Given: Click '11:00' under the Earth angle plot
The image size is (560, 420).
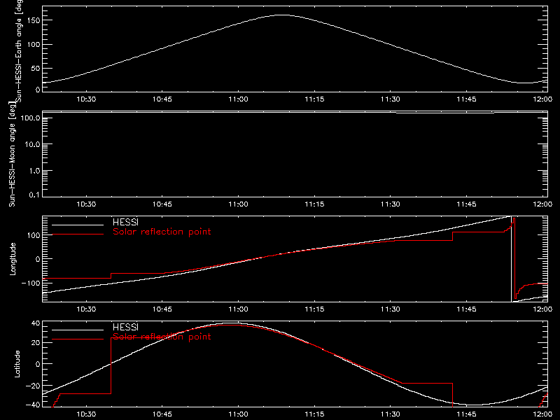Looking at the screenshot, I should click(x=238, y=99).
